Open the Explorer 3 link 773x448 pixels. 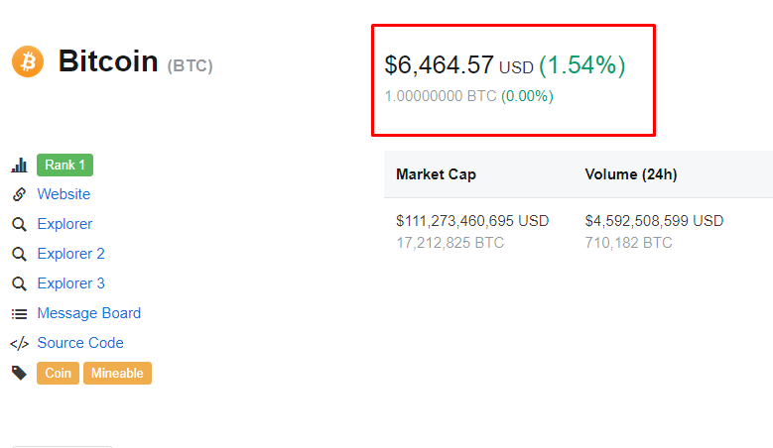coord(71,283)
